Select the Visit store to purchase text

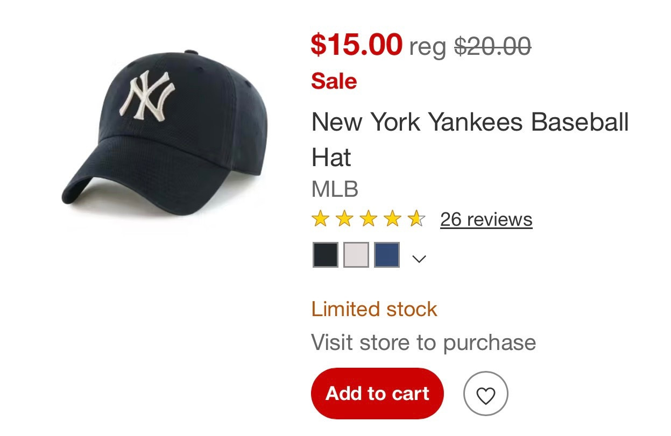click(x=423, y=342)
